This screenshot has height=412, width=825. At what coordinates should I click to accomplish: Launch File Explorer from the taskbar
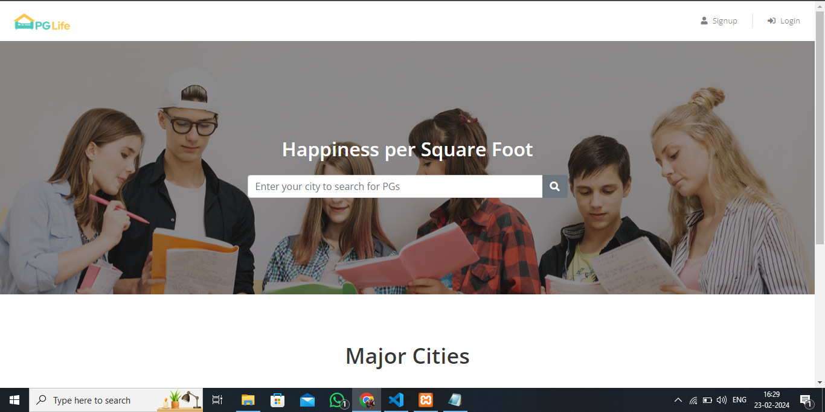(248, 400)
